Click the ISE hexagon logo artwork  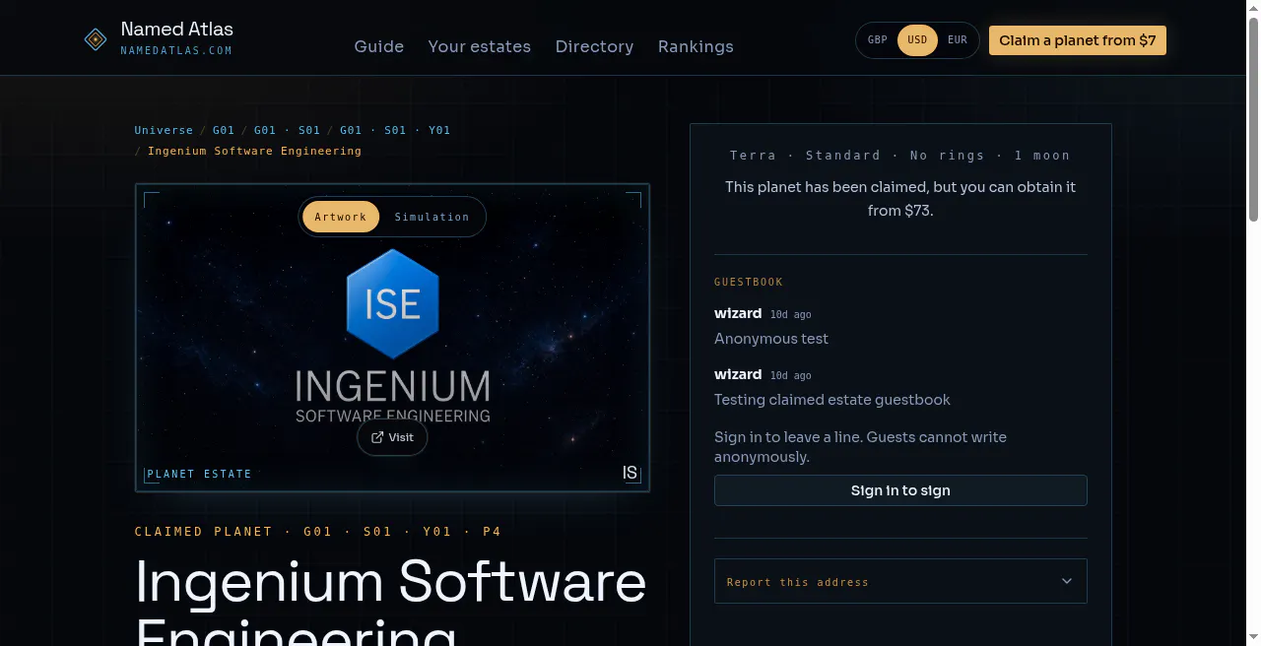[x=393, y=303]
